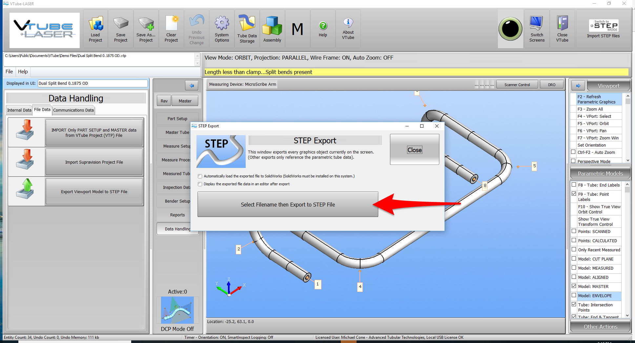The height and width of the screenshot is (343, 635).
Task: Uncheck the Model: MASTER checkbox
Action: click(574, 286)
